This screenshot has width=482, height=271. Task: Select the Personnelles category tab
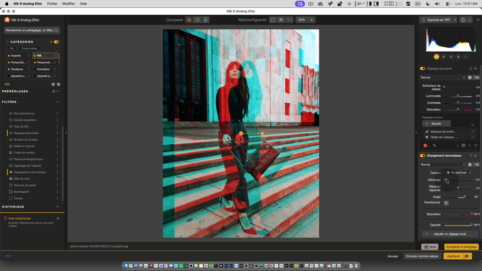(29, 48)
